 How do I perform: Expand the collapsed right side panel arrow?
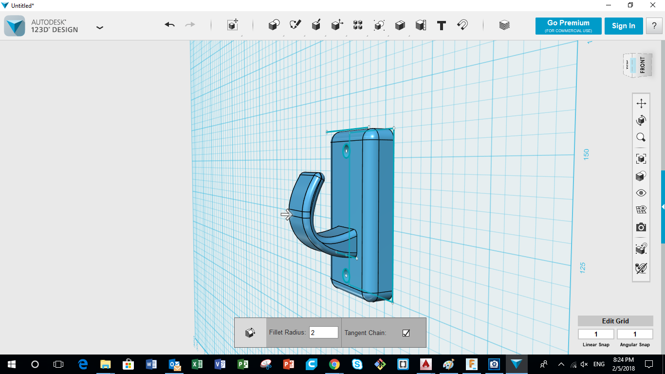tap(663, 207)
